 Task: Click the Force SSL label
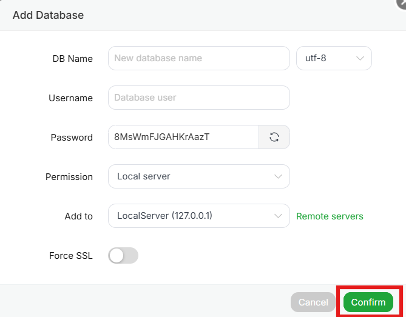[x=71, y=255]
